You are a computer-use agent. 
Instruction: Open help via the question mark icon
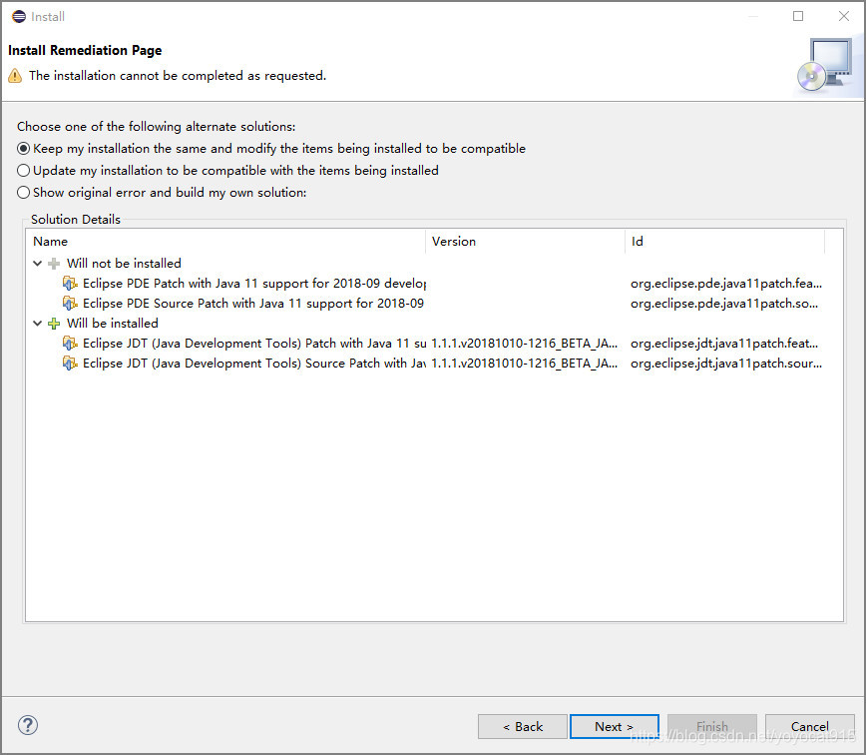[28, 725]
